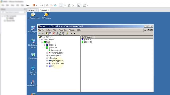Click Send Ctrl+Alt+Del VMware icon
Screen dimensions: 170x95
pyautogui.click(x=42, y=5)
